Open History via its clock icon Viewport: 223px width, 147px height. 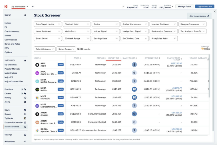tap(25, 98)
